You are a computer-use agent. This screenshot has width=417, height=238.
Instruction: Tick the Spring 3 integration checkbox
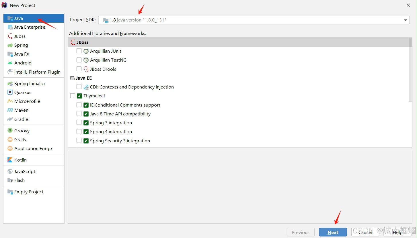[79, 123]
